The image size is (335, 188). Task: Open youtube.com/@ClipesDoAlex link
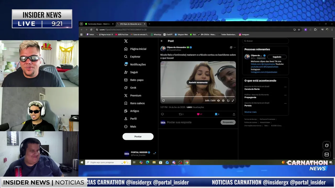pyautogui.click(x=264, y=67)
